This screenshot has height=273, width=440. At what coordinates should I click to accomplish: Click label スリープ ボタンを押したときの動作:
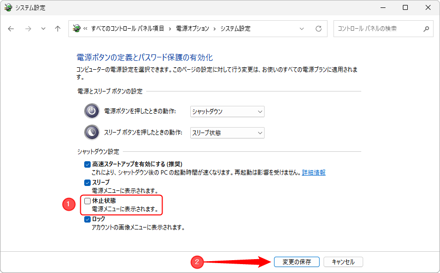(143, 133)
